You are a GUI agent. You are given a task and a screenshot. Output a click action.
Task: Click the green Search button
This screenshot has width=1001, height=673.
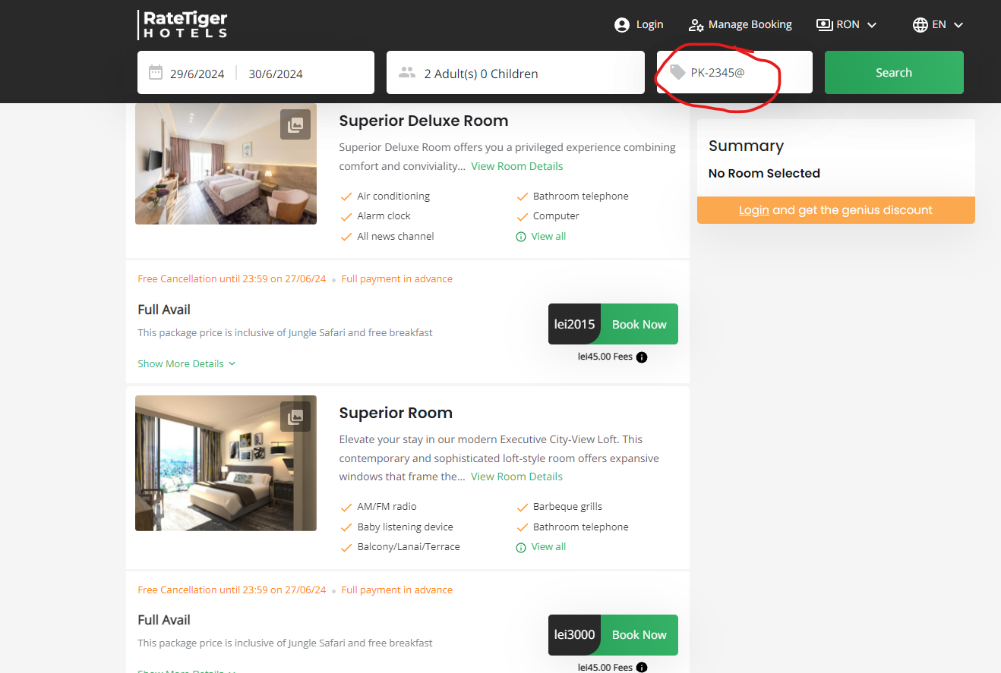(893, 72)
